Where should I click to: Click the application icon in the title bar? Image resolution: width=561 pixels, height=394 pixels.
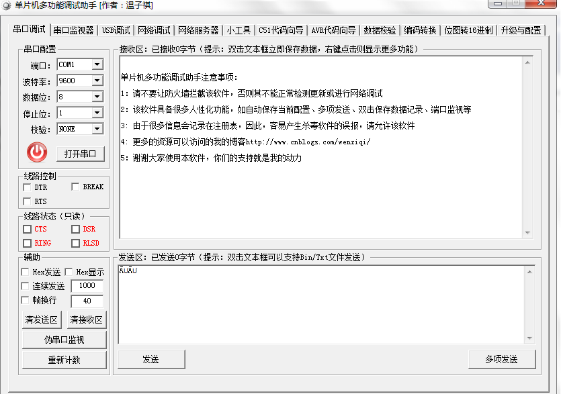[6, 5]
